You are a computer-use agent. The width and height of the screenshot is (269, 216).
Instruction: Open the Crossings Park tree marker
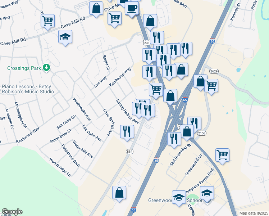click(46, 67)
